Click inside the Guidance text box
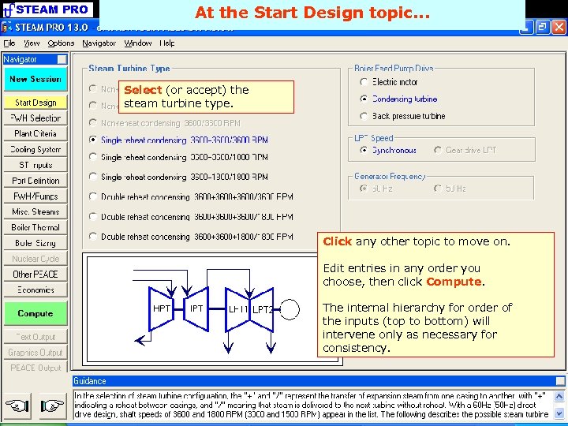 click(x=313, y=405)
